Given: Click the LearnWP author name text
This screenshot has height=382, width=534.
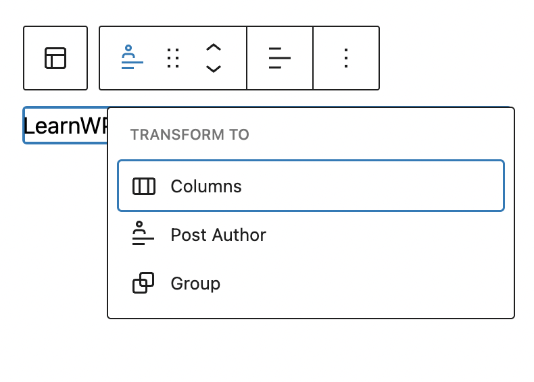Looking at the screenshot, I should pyautogui.click(x=66, y=126).
